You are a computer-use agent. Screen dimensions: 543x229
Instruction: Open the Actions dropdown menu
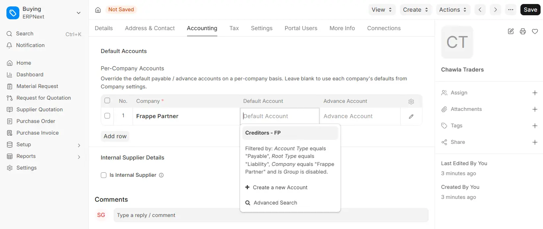[453, 10]
